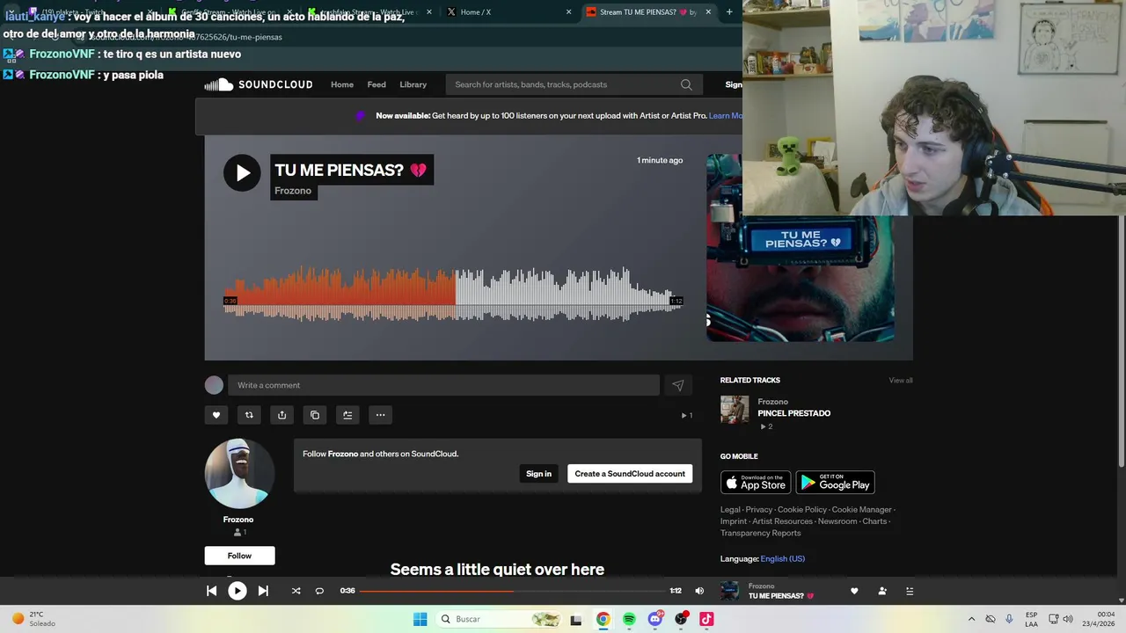Click PINCEL PRESTADO track thumbnail
1126x633 pixels.
(735, 410)
